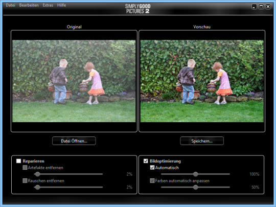The height and width of the screenshot is (207, 276).
Task: Enable the Reparieren checkbox
Action: pyautogui.click(x=19, y=161)
